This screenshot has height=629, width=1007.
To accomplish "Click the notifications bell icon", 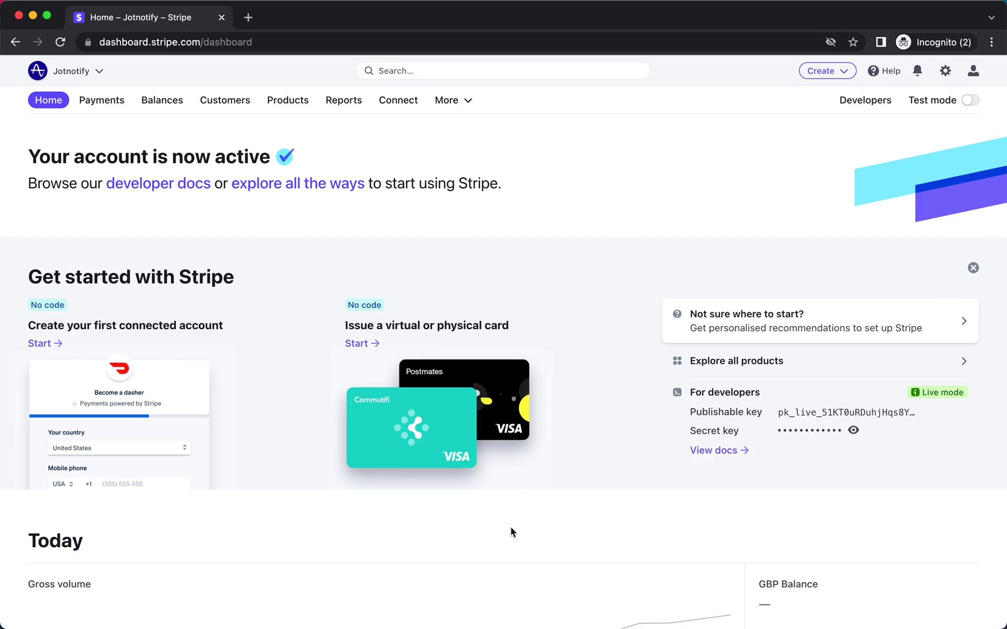I will [917, 70].
